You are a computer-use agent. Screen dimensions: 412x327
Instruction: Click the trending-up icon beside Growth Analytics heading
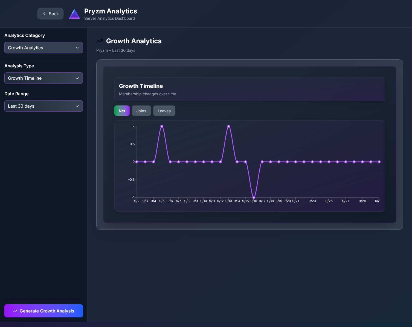coord(100,41)
